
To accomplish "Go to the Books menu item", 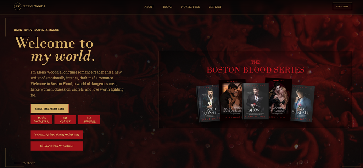I will pyautogui.click(x=168, y=7).
